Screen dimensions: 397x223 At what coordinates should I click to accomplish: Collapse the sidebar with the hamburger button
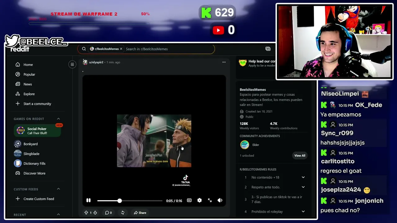tap(72, 64)
